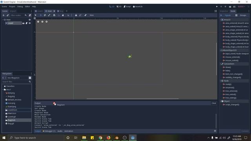Collapse the Main node tree
This screenshot has width=251, height=141.
3,20
